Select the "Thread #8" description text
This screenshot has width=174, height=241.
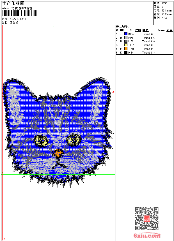(x=148, y=45)
